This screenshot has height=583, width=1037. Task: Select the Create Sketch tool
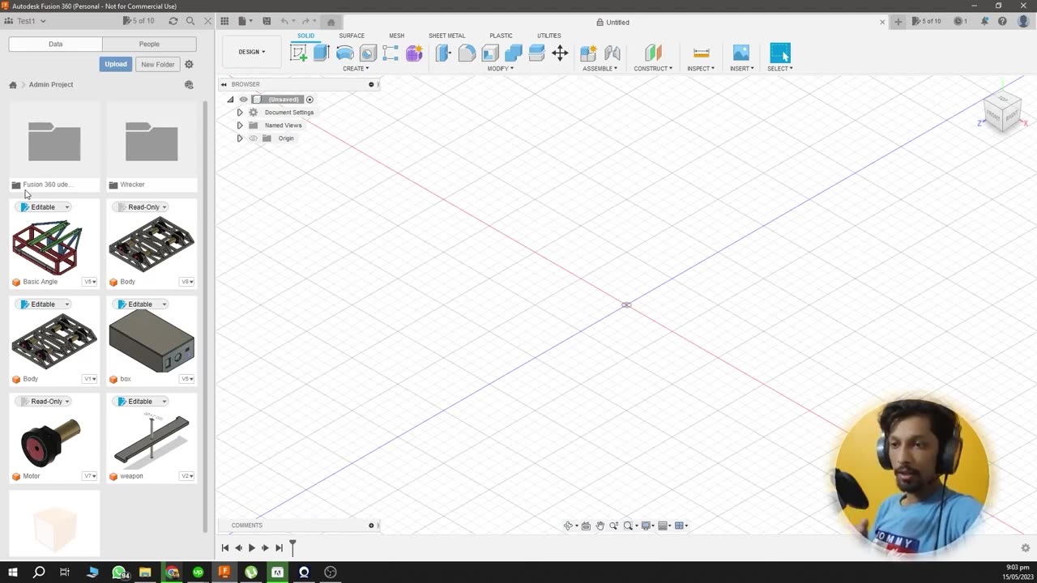(x=299, y=53)
